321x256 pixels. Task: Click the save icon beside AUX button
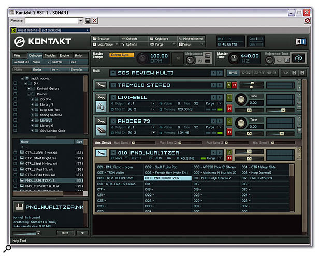point(294,73)
